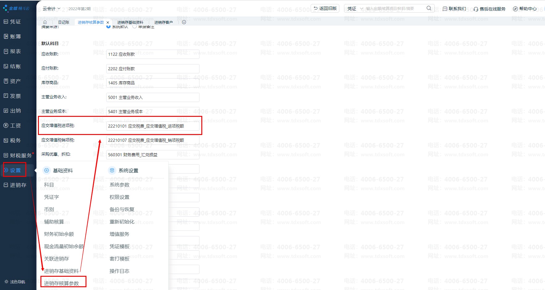Screen dimensions: 545x290
Task: Expand the 云会计 product dropdown
Action: (51, 9)
